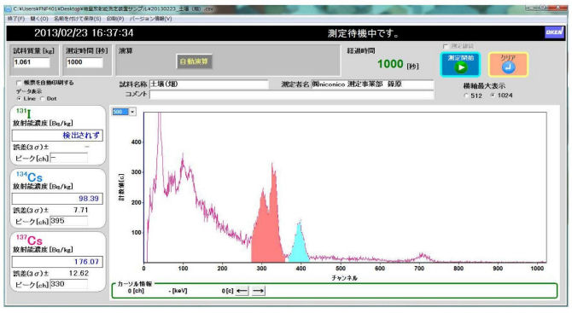Click the app icon in title bar
The height and width of the screenshot is (313, 572).
coord(9,9)
